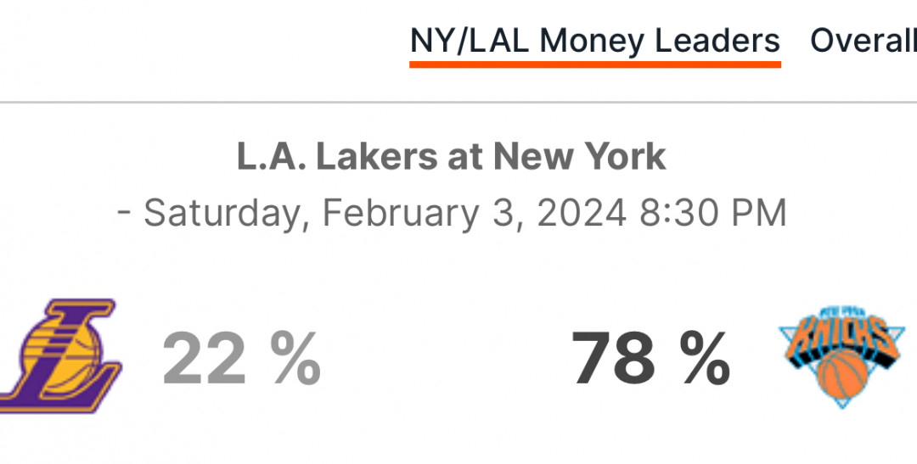Click the word "at" in matchup title
Image resolution: width=917 pixels, height=464 pixels.
(x=465, y=158)
